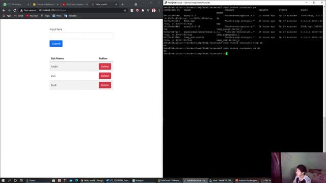
Task: Open a new browser tab
Action: (x=122, y=5)
